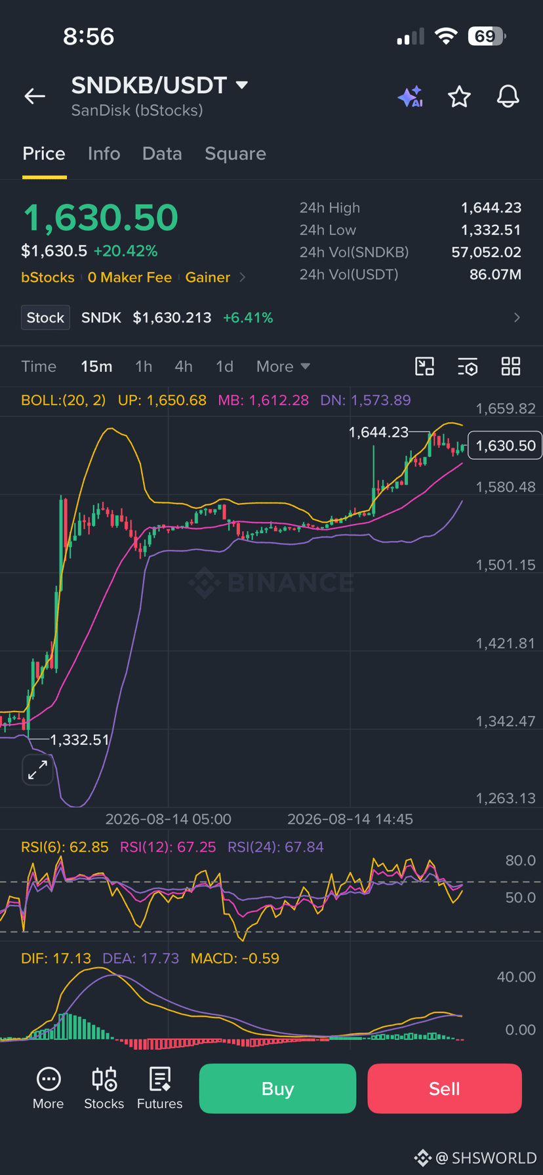Tap the MB: 1,612.28 Bollinger value

(x=263, y=401)
